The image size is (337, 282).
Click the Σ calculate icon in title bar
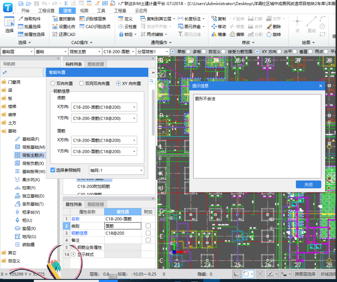tap(66, 4)
